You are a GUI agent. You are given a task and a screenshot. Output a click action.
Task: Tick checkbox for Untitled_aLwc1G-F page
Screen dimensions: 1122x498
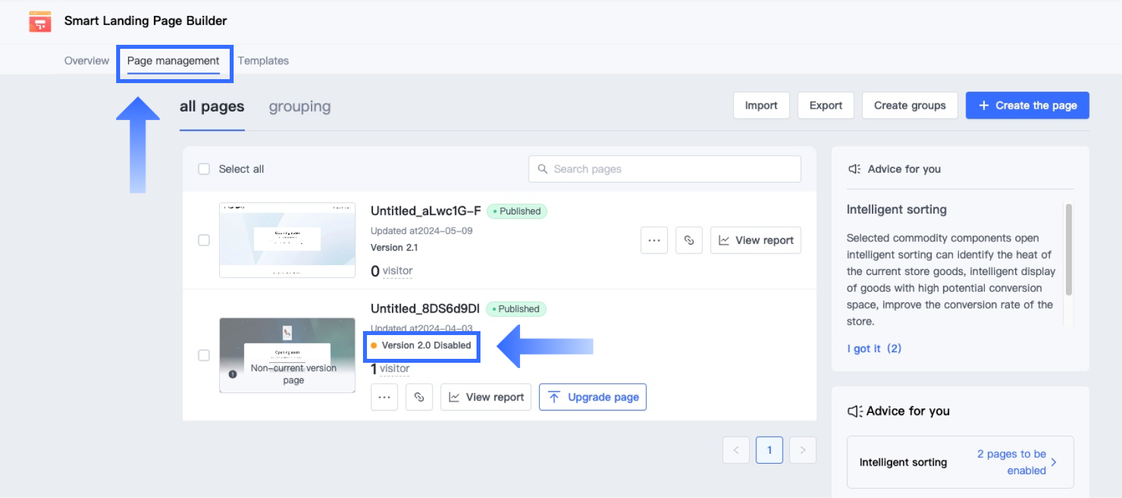pyautogui.click(x=204, y=240)
